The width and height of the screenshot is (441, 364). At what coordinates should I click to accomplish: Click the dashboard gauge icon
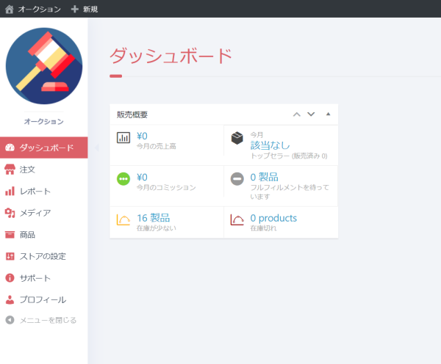point(10,148)
